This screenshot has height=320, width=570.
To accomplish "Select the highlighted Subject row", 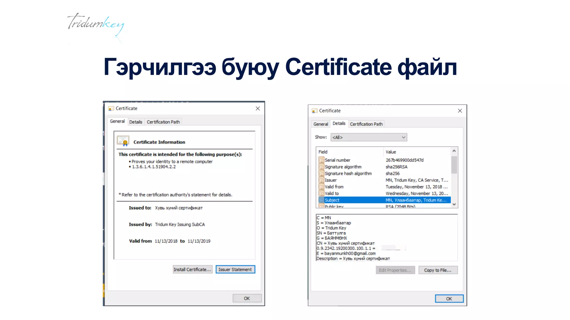I will coord(384,200).
